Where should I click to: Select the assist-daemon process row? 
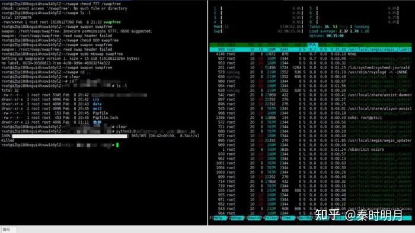tap(311, 95)
